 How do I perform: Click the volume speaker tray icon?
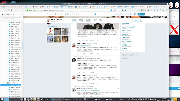point(153,99)
